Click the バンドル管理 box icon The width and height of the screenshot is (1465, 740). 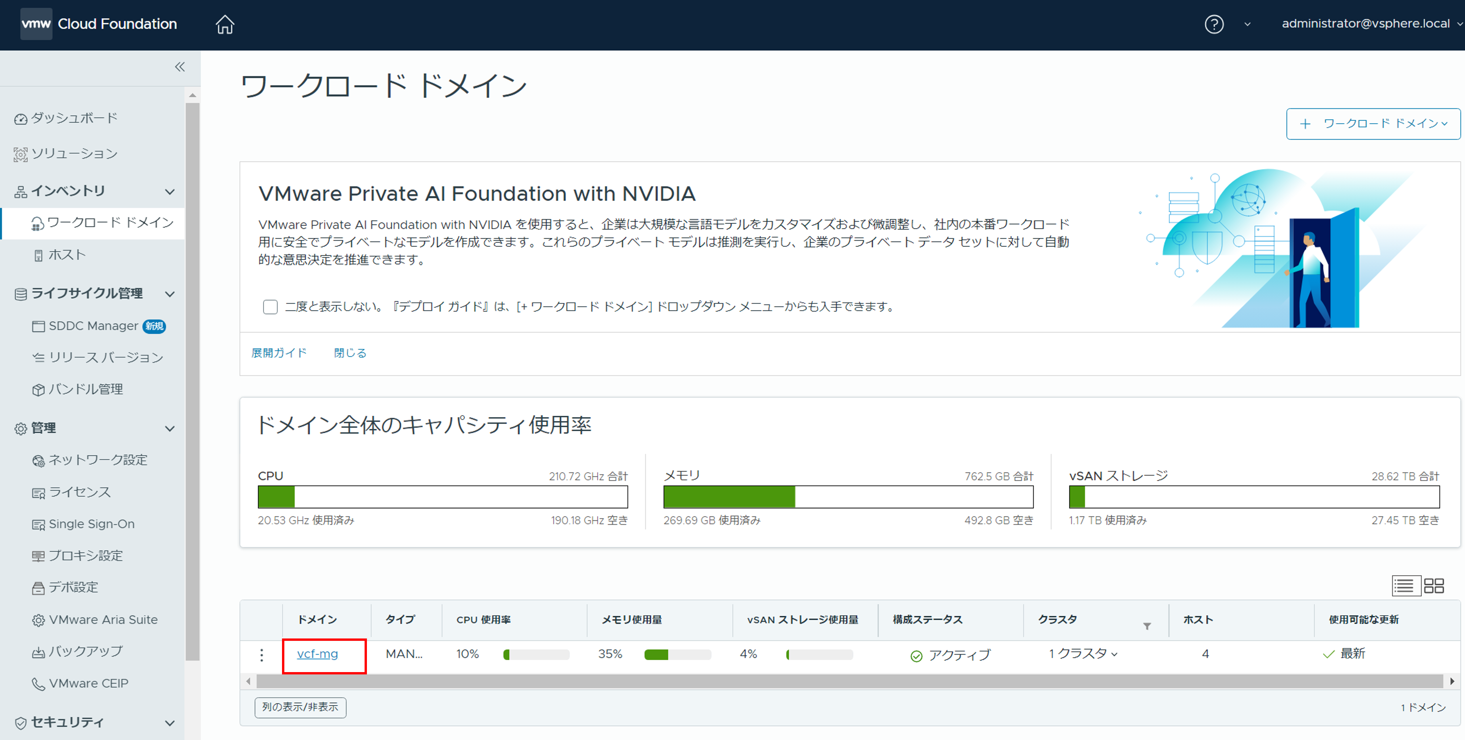point(38,389)
